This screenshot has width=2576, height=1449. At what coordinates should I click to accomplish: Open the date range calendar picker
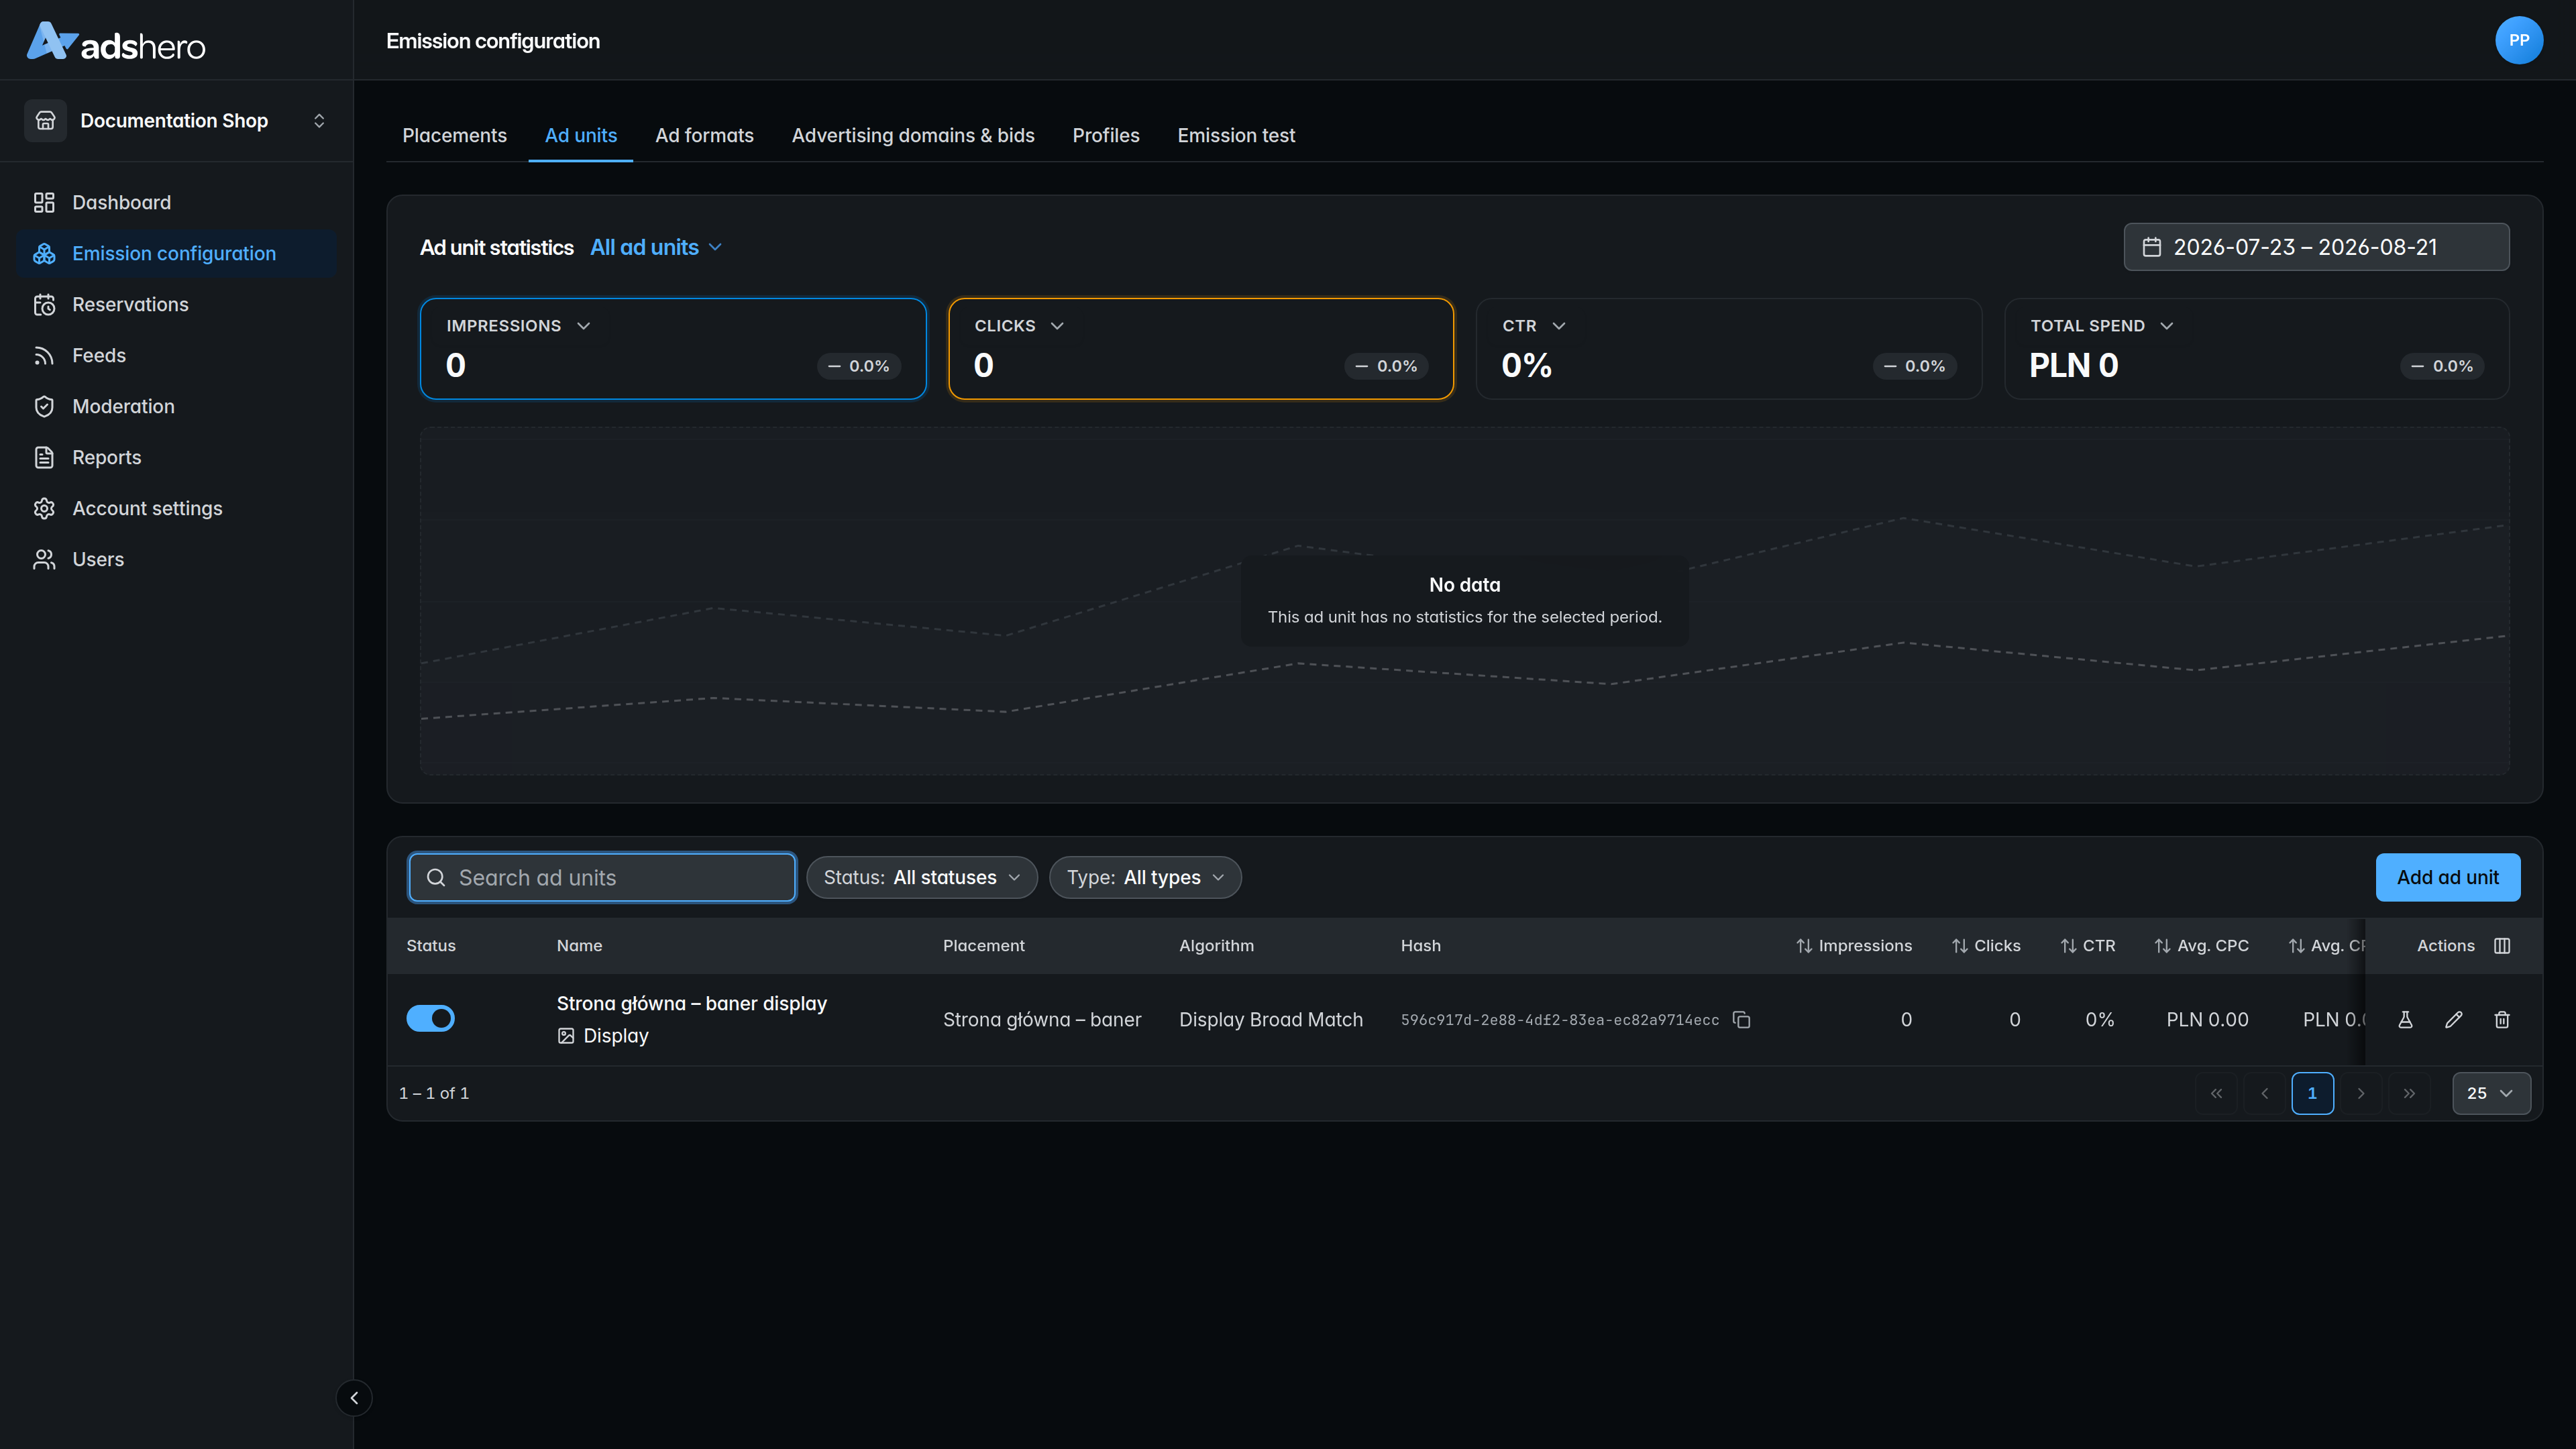click(2316, 247)
